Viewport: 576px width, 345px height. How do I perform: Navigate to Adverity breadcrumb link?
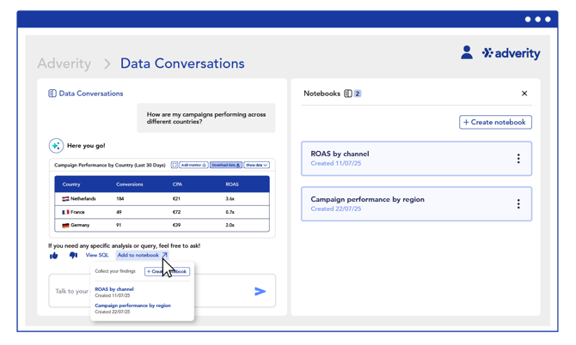coord(64,64)
